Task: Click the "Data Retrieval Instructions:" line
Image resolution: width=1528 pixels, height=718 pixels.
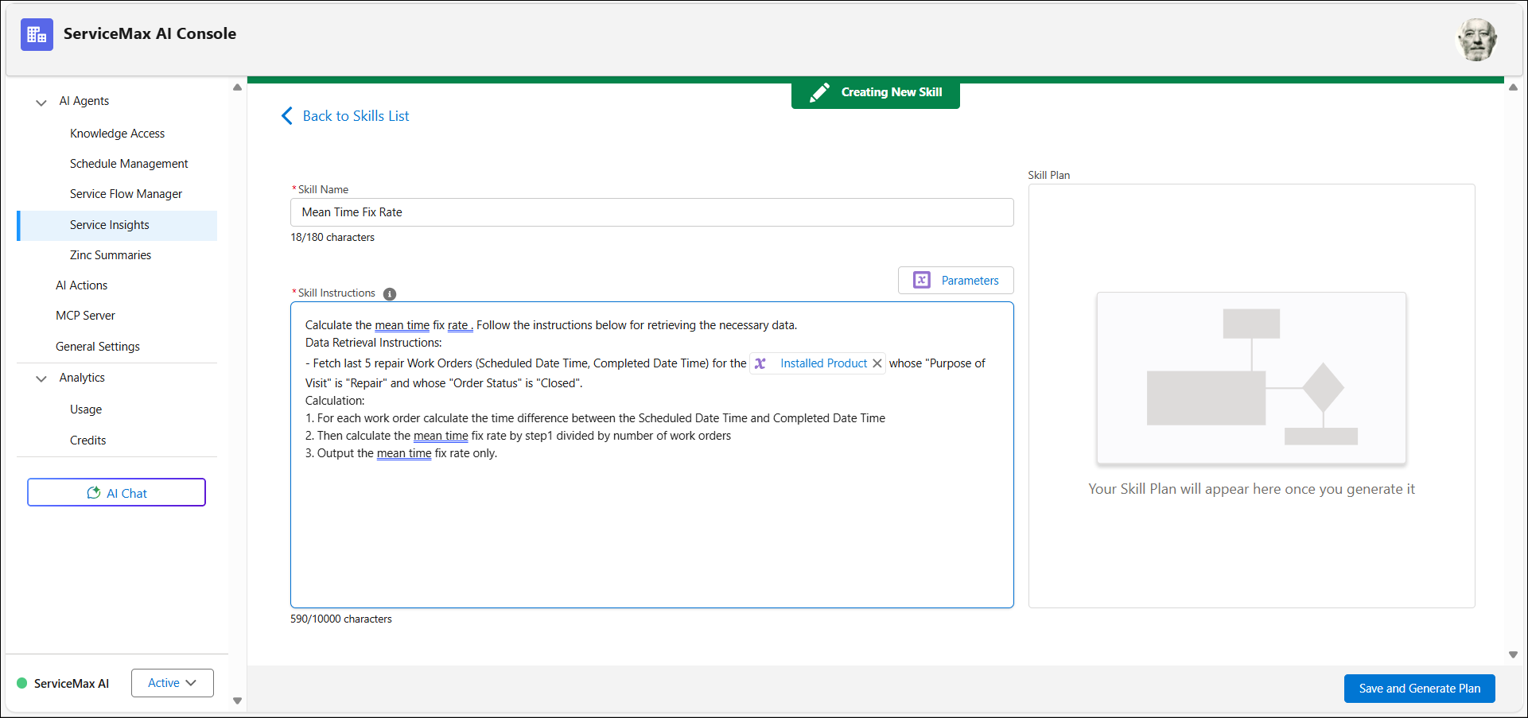Action: pyautogui.click(x=373, y=343)
